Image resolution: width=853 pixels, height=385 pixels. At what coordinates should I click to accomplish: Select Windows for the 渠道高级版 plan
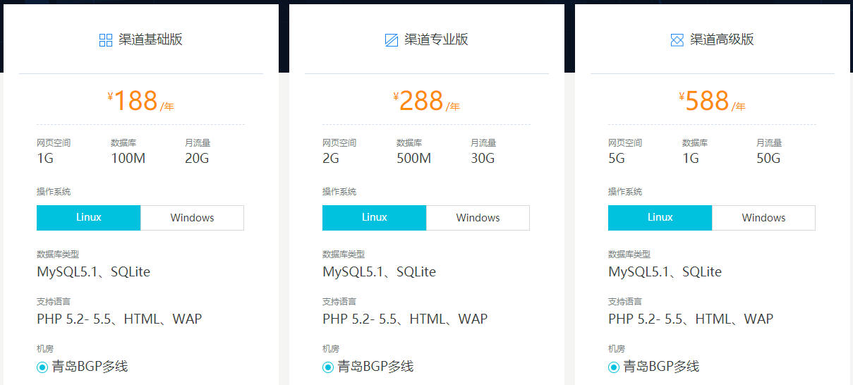tap(763, 218)
